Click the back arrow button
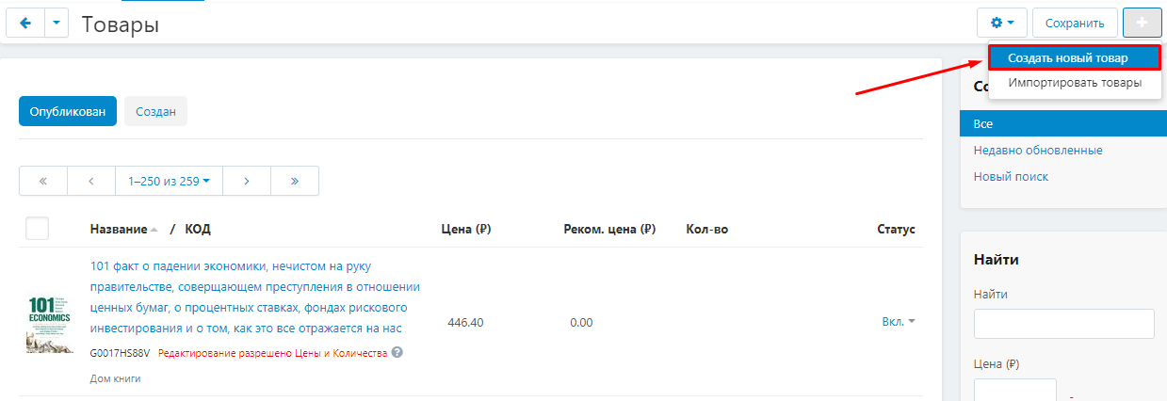The width and height of the screenshot is (1167, 401). pos(24,24)
